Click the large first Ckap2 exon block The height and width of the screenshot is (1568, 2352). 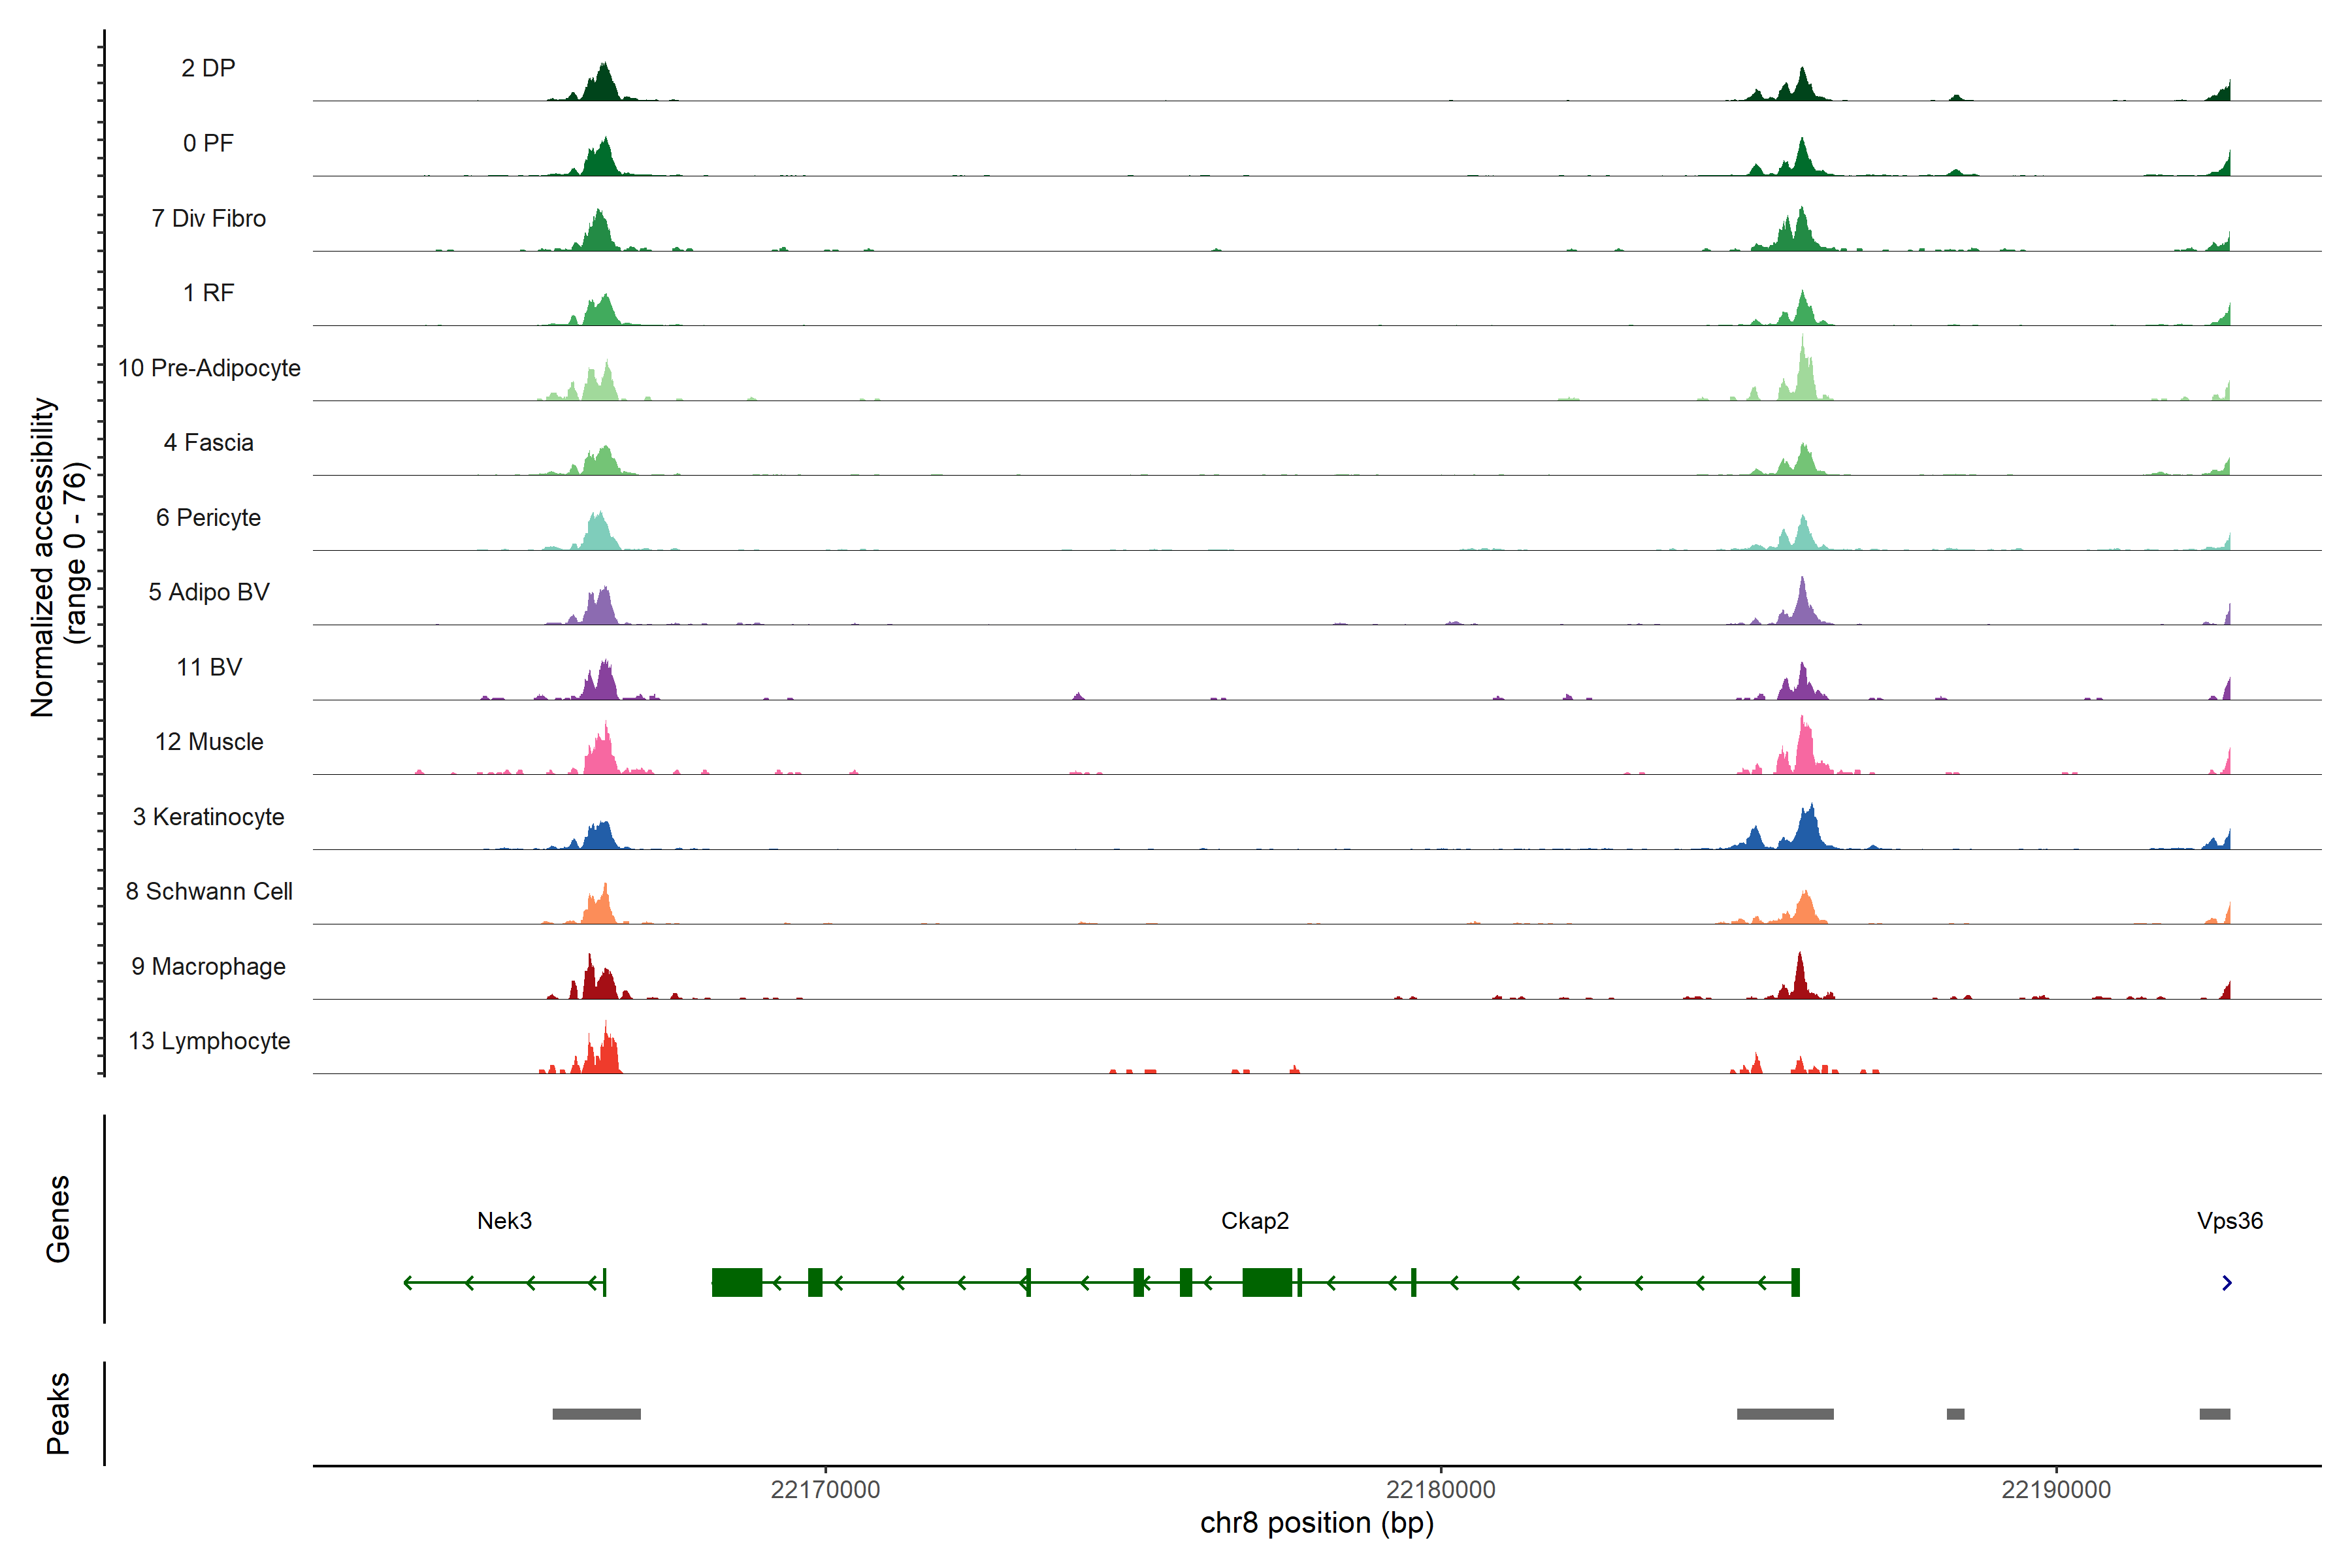(x=736, y=1282)
